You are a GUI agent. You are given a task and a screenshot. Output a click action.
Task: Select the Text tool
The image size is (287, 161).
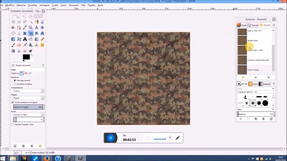pos(25,39)
